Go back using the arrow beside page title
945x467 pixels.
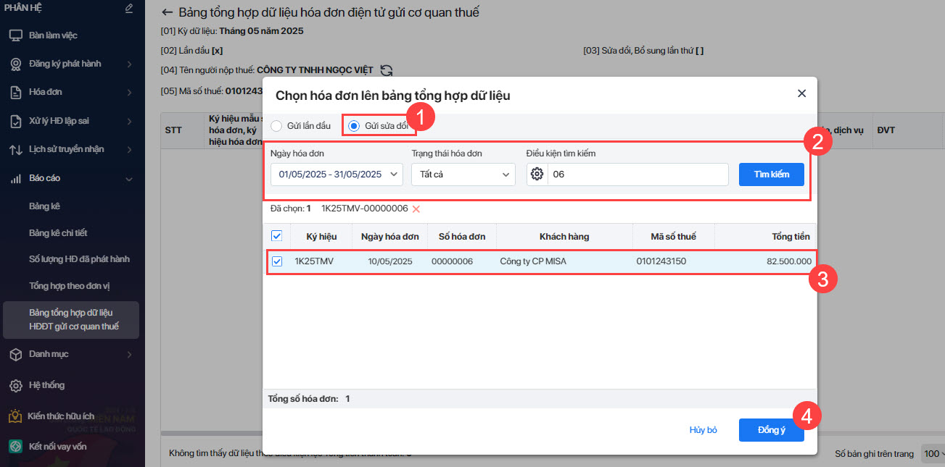(168, 12)
